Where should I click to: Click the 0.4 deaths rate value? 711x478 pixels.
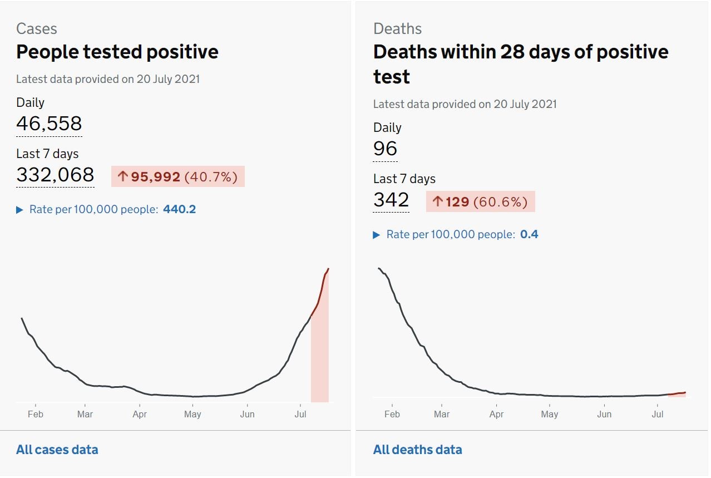coord(529,235)
